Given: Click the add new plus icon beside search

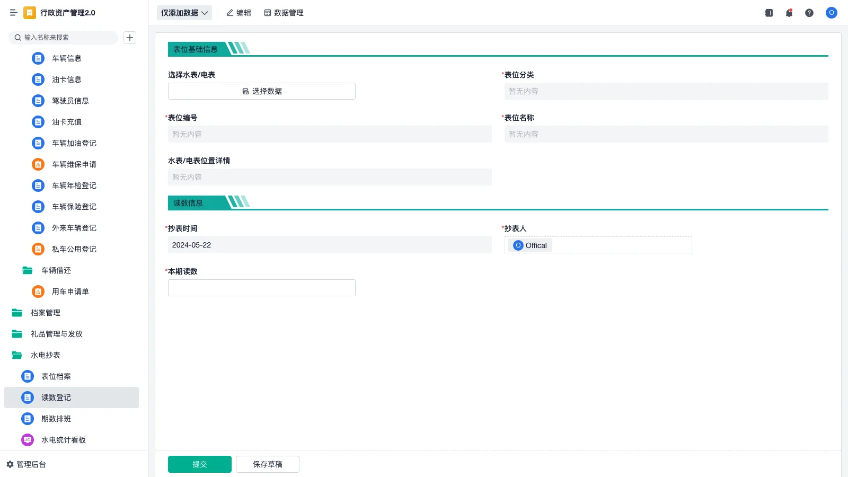Looking at the screenshot, I should click(130, 38).
